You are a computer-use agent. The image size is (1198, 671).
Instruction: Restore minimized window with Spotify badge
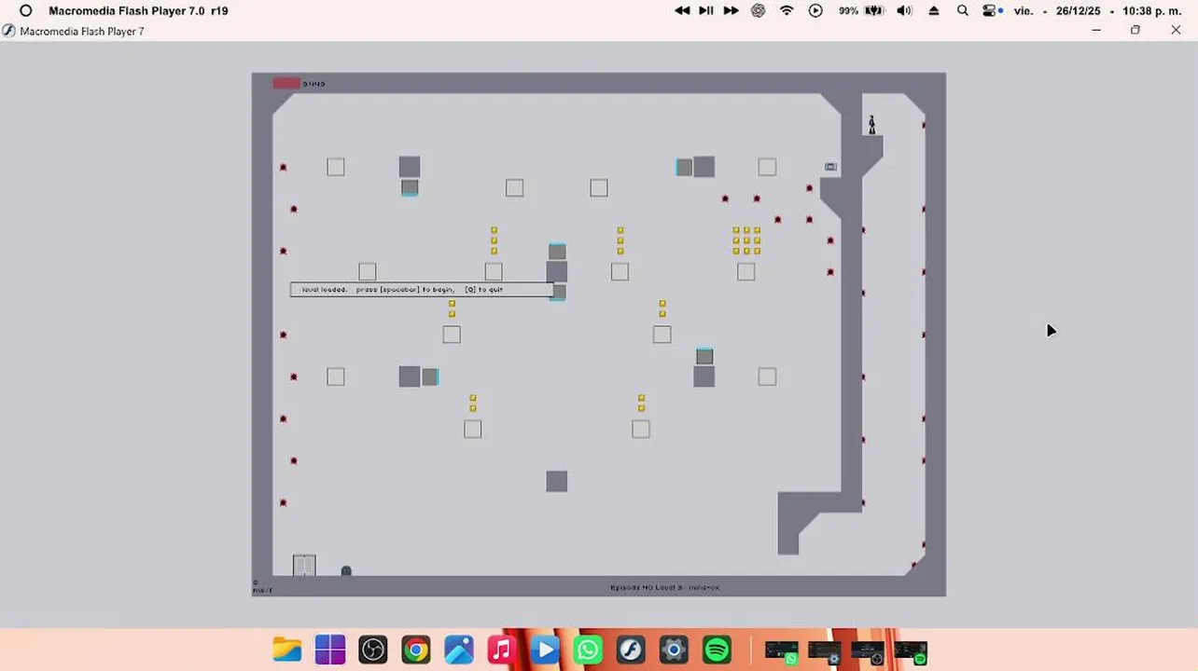point(911,651)
